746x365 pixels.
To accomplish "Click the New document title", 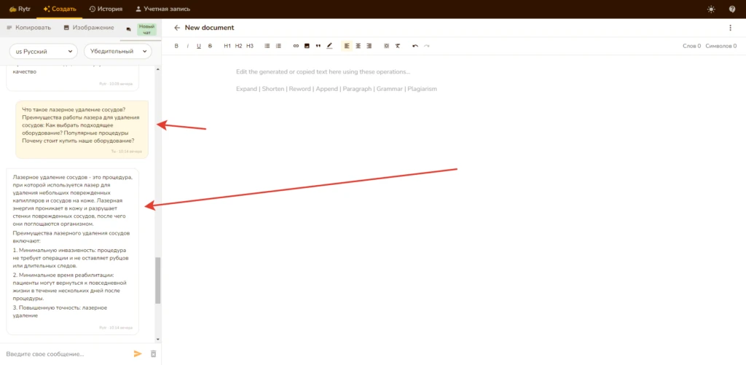I will tap(209, 28).
